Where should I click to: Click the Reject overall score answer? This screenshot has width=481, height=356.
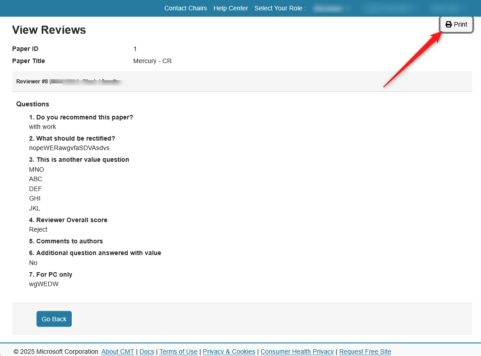coord(38,229)
